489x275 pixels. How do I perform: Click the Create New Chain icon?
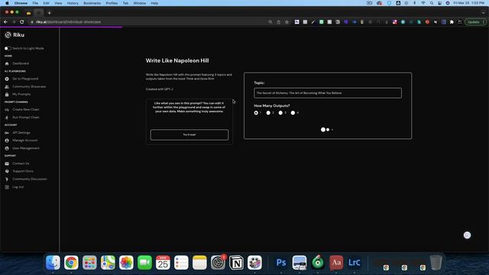point(7,109)
